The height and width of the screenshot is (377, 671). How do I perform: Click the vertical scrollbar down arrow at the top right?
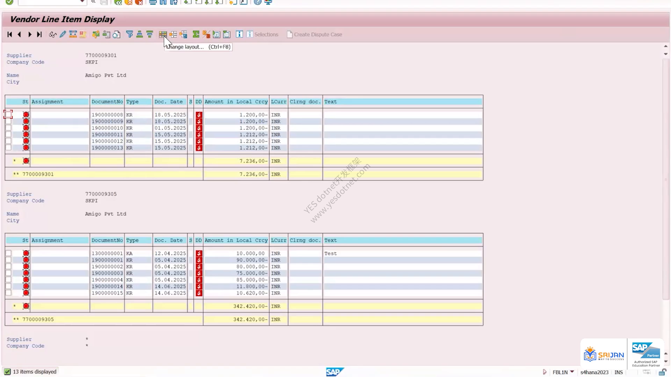pos(666,54)
